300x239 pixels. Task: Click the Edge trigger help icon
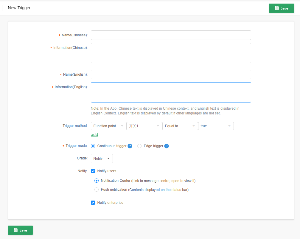167,146
